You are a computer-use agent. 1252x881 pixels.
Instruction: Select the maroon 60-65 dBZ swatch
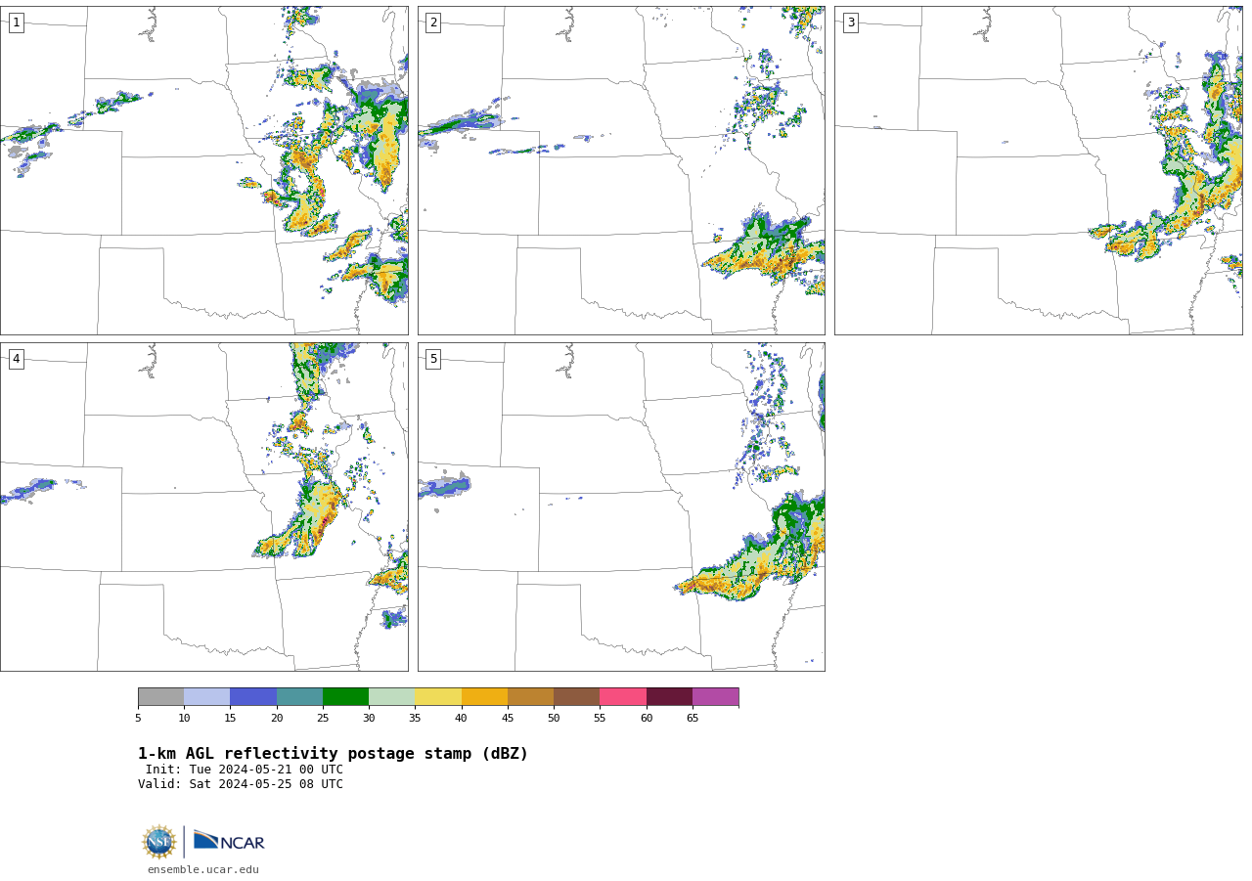669,697
